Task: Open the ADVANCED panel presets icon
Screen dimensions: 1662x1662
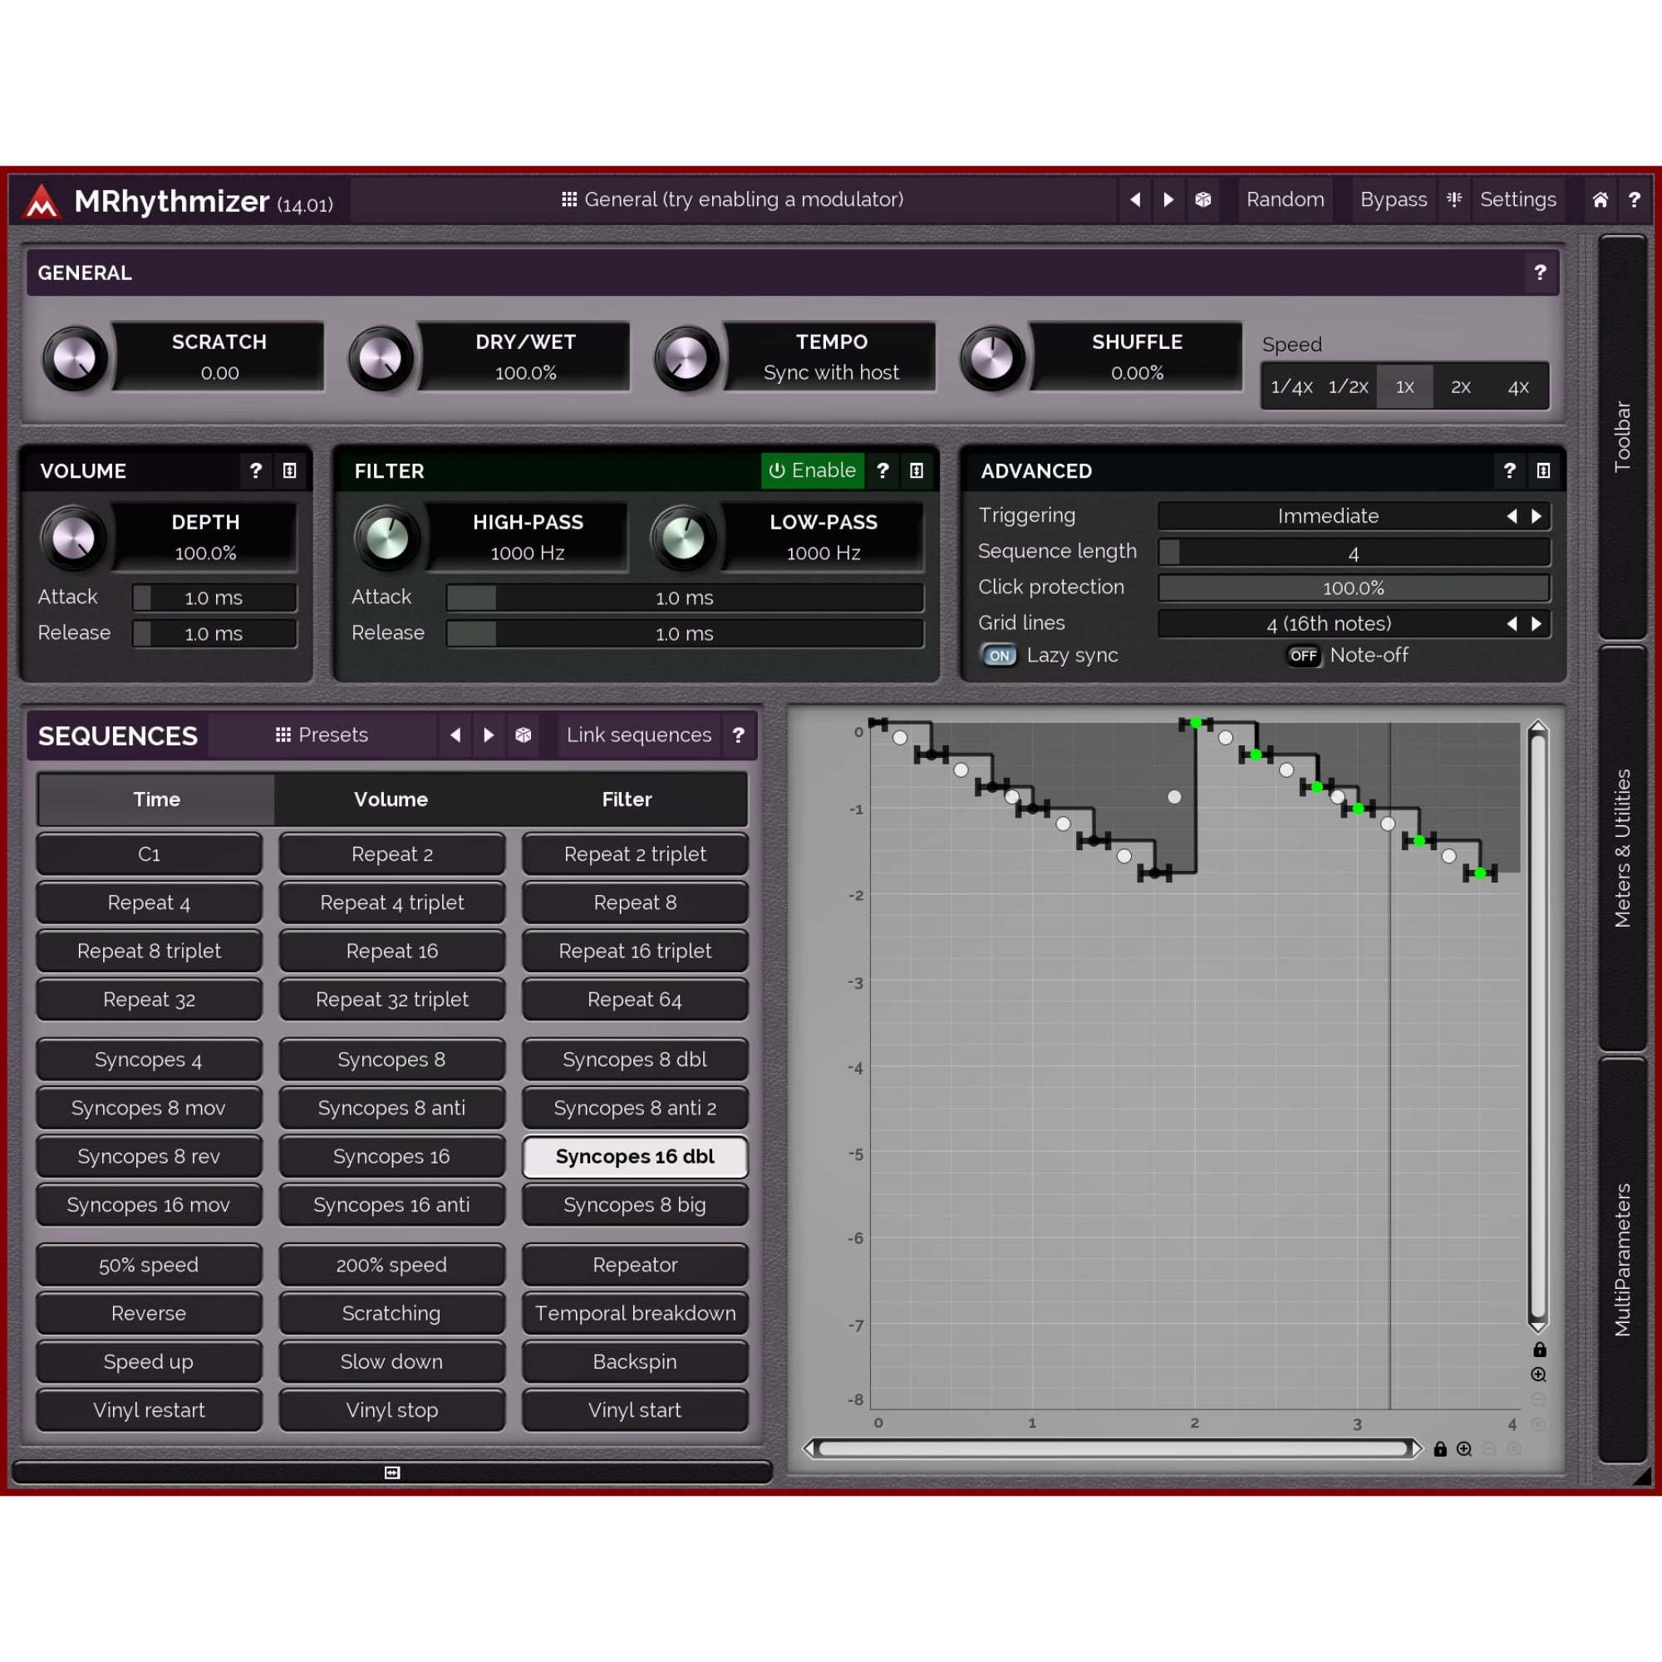Action: (1543, 470)
